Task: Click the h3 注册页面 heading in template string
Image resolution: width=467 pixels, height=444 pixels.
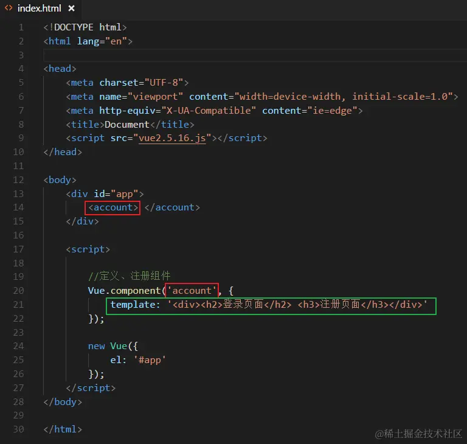Action: [343, 305]
